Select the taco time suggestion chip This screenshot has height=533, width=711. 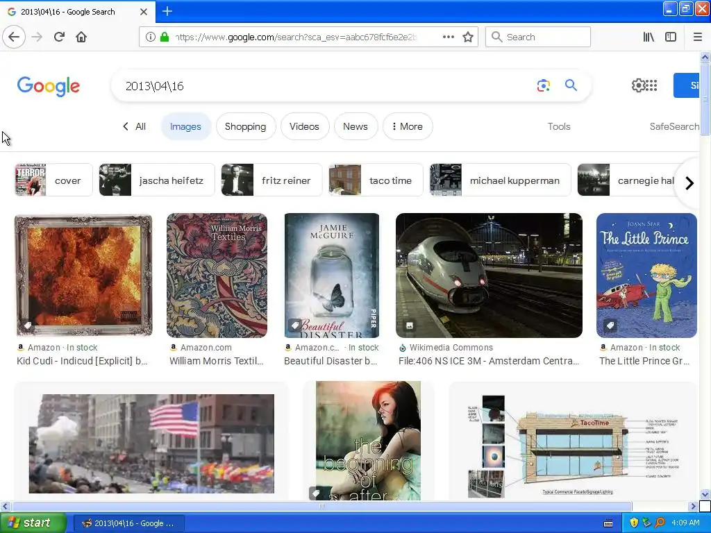click(x=376, y=180)
